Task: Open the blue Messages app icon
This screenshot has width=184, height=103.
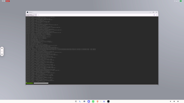Action: click(89, 101)
